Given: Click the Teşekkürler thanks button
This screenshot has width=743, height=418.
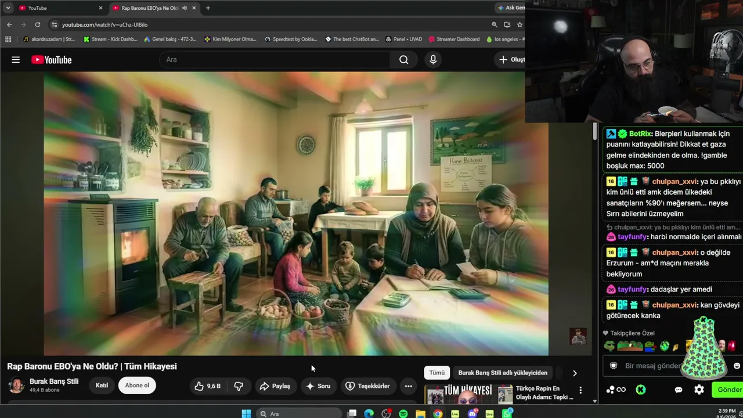Looking at the screenshot, I should (367, 386).
